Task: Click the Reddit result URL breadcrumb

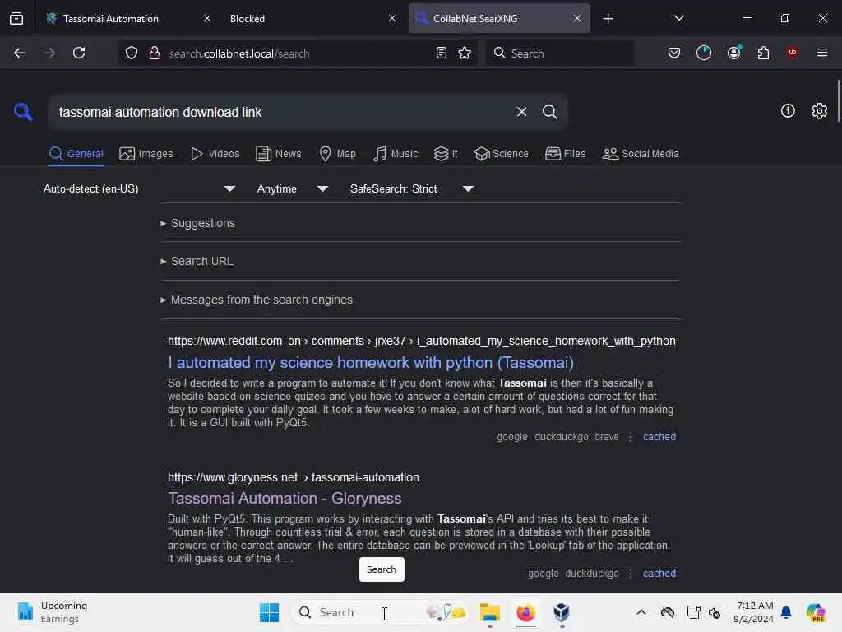Action: [x=422, y=342]
